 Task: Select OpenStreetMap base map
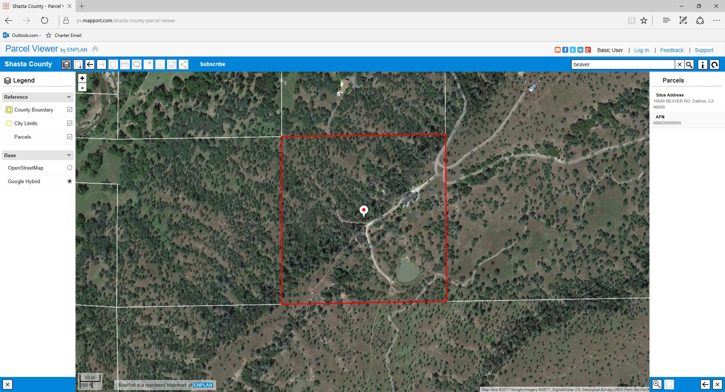click(69, 168)
